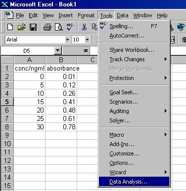Screen dimensions: 186x191
Task: Click cell containing 0.12
Action: tap(61, 85)
